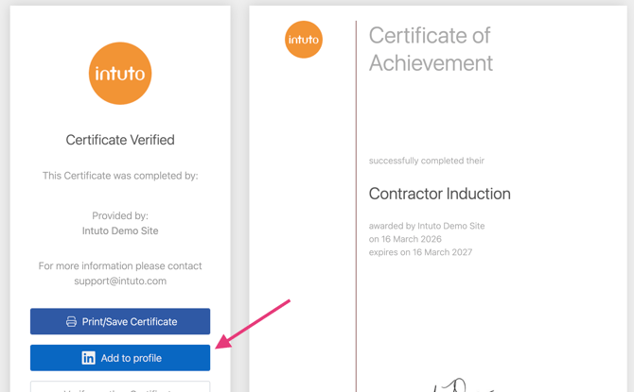The height and width of the screenshot is (392, 634).
Task: Click the LinkedIn logo icon
Action: [88, 358]
